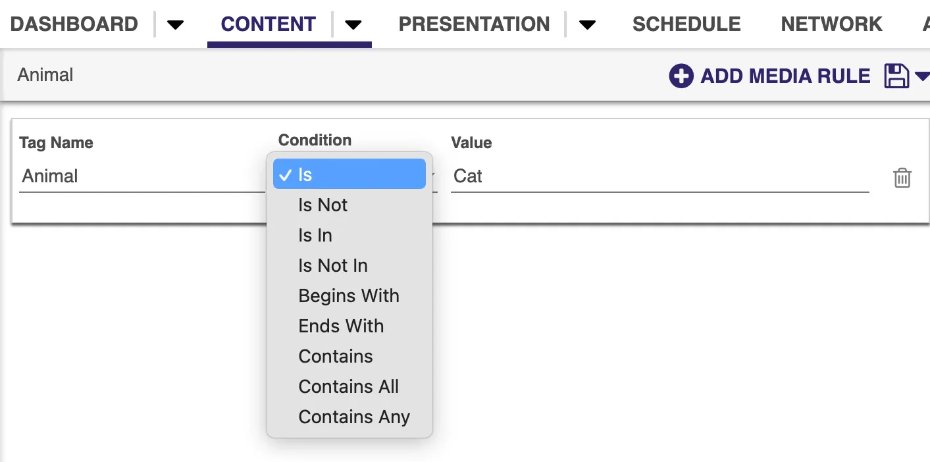930x462 pixels.
Task: Select the checked 'Is' condition option
Action: [x=349, y=174]
